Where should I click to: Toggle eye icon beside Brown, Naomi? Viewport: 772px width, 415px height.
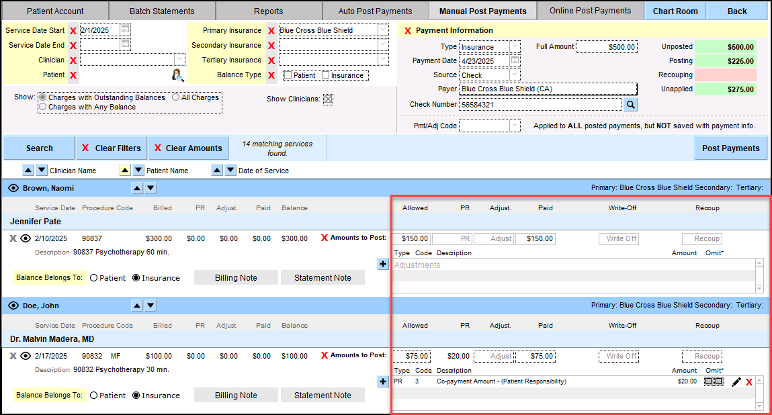tap(13, 189)
